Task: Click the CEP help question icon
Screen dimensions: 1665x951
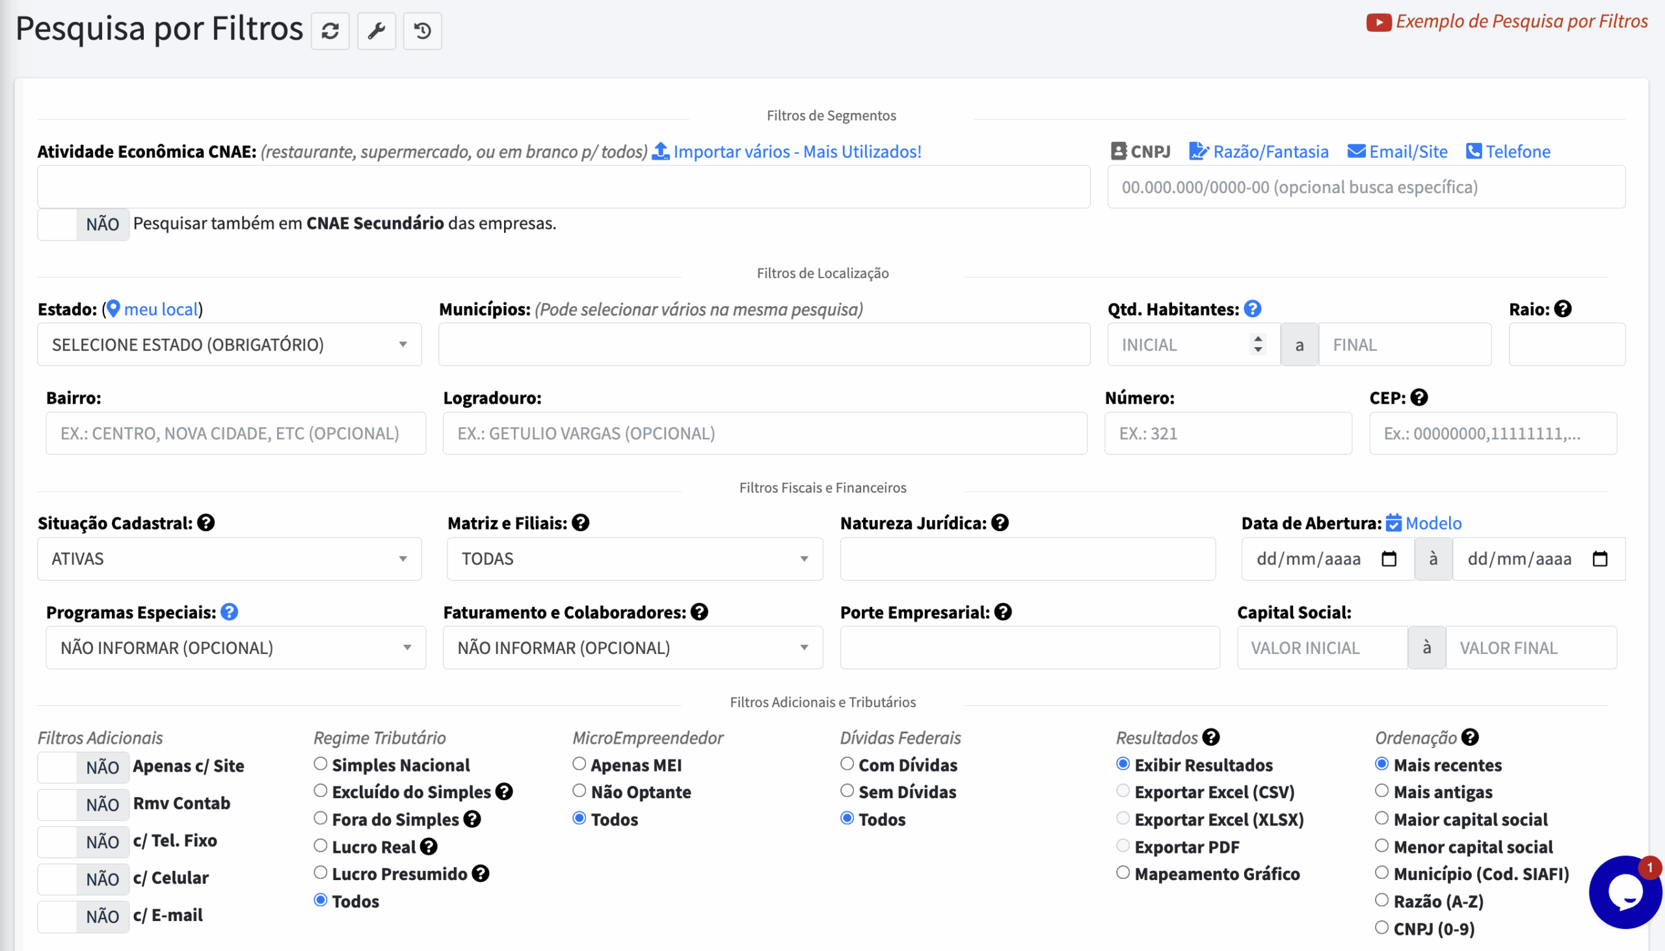Action: (1419, 397)
